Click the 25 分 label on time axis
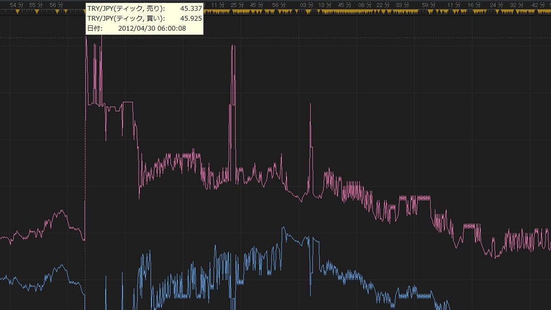Screen dimensions: 551x310 [x=237, y=5]
